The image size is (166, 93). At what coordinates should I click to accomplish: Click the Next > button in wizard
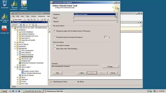click(x=92, y=73)
